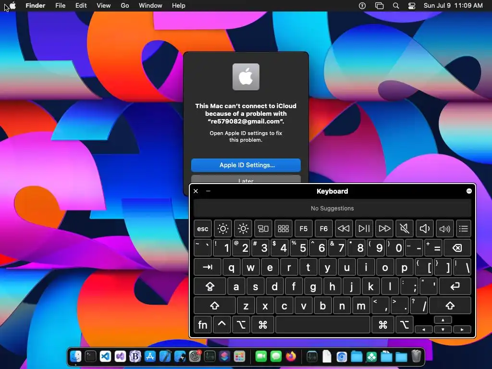The height and width of the screenshot is (369, 492).
Task: Open the Go menu
Action: coord(125,6)
